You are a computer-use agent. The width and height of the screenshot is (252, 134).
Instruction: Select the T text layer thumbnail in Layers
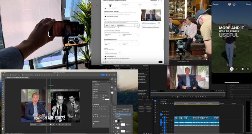[x=117, y=114]
